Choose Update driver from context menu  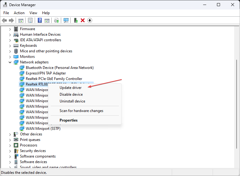[x=70, y=88]
